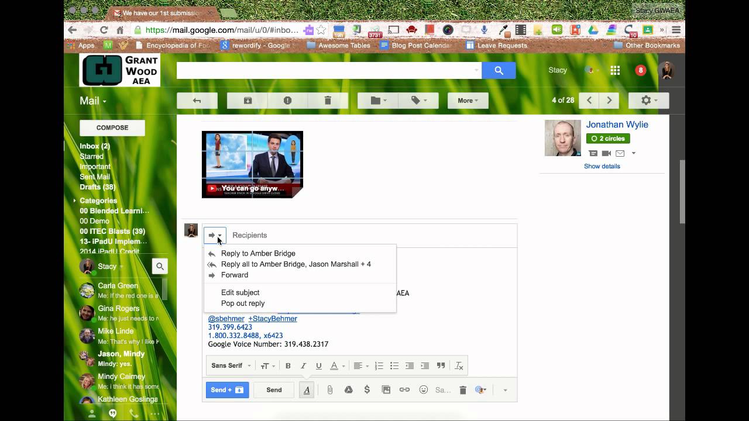Open Drafts (38) folder

point(98,187)
